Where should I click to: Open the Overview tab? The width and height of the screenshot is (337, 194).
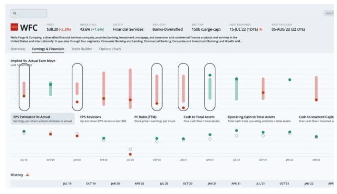18,49
